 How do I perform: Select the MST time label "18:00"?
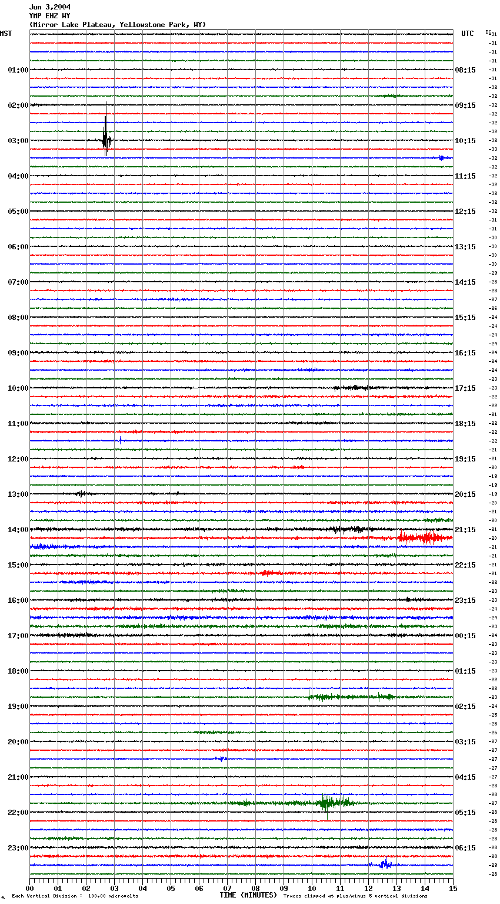point(18,671)
